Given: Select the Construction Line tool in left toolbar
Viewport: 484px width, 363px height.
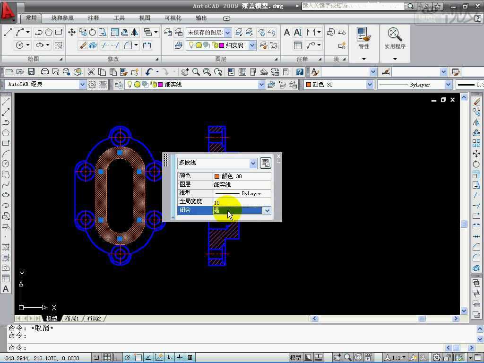Looking at the screenshot, I should coord(6,112).
